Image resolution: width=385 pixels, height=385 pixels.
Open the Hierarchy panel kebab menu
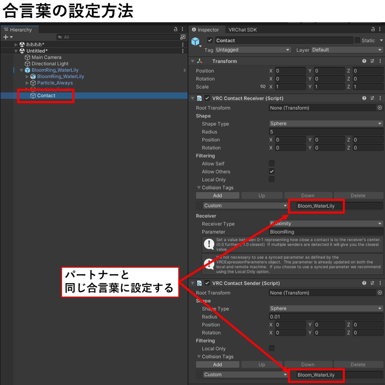[x=182, y=29]
